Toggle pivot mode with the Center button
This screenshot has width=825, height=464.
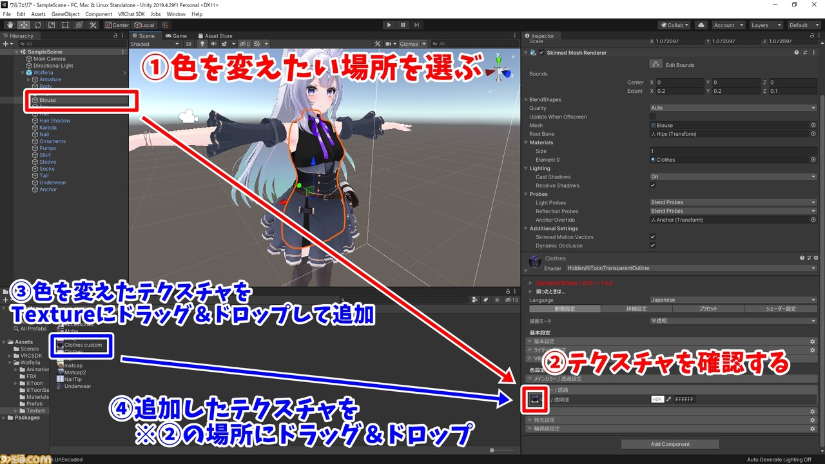pyautogui.click(x=117, y=25)
